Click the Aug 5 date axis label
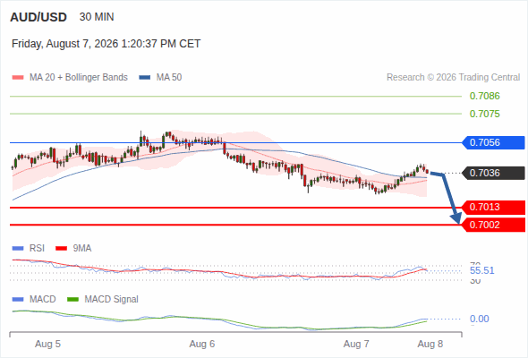Image resolution: width=528 pixels, height=358 pixels. [x=47, y=345]
